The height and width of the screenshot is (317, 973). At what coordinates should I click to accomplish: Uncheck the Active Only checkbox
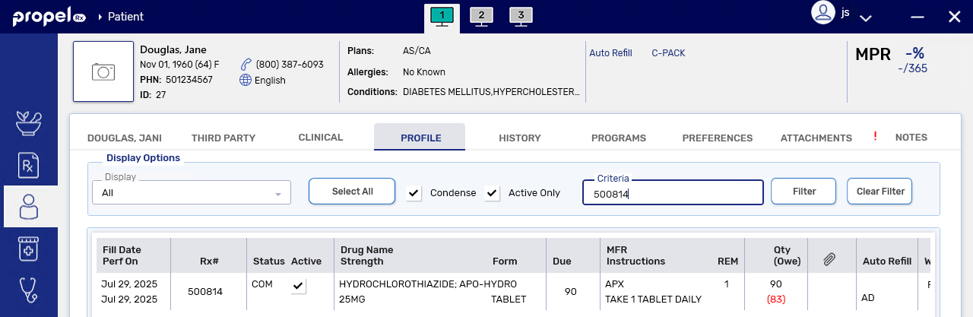tap(493, 193)
